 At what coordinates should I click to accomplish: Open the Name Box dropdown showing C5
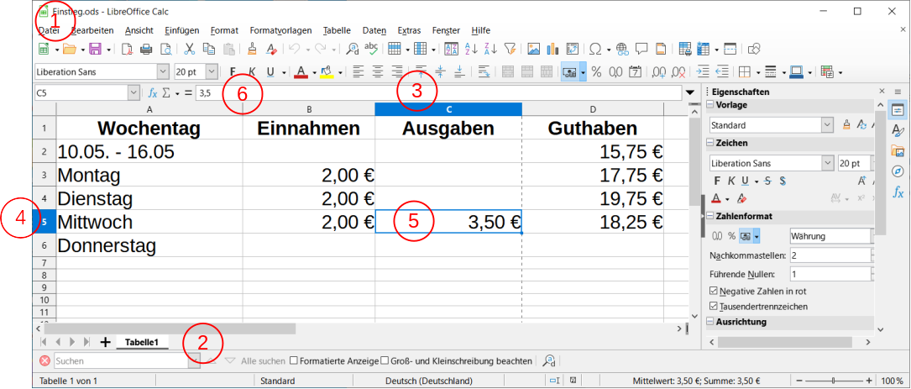click(x=134, y=93)
